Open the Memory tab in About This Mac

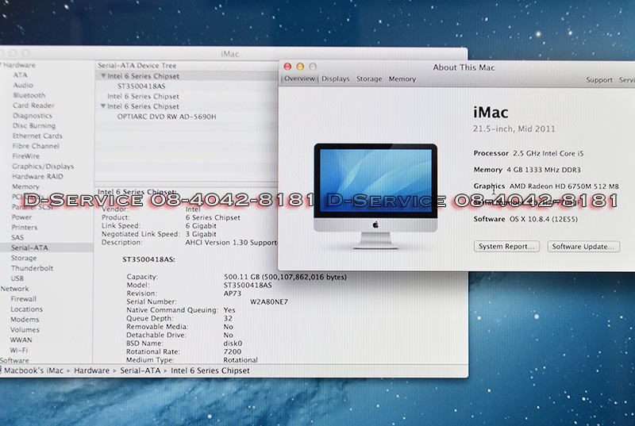[402, 79]
